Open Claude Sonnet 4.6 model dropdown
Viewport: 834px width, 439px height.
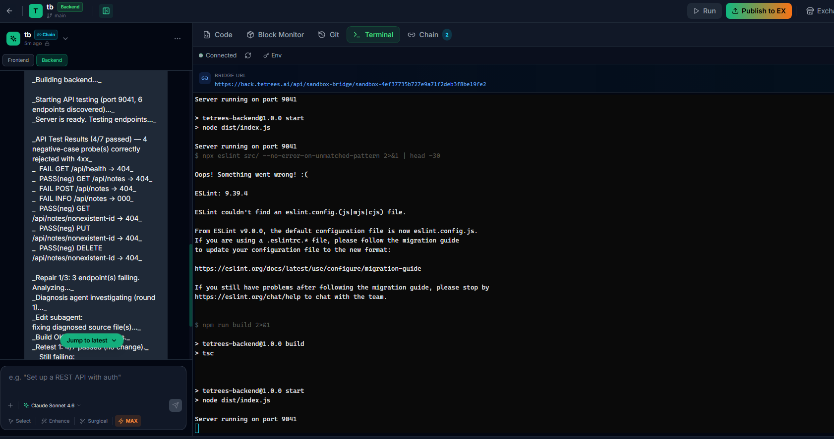click(x=52, y=405)
